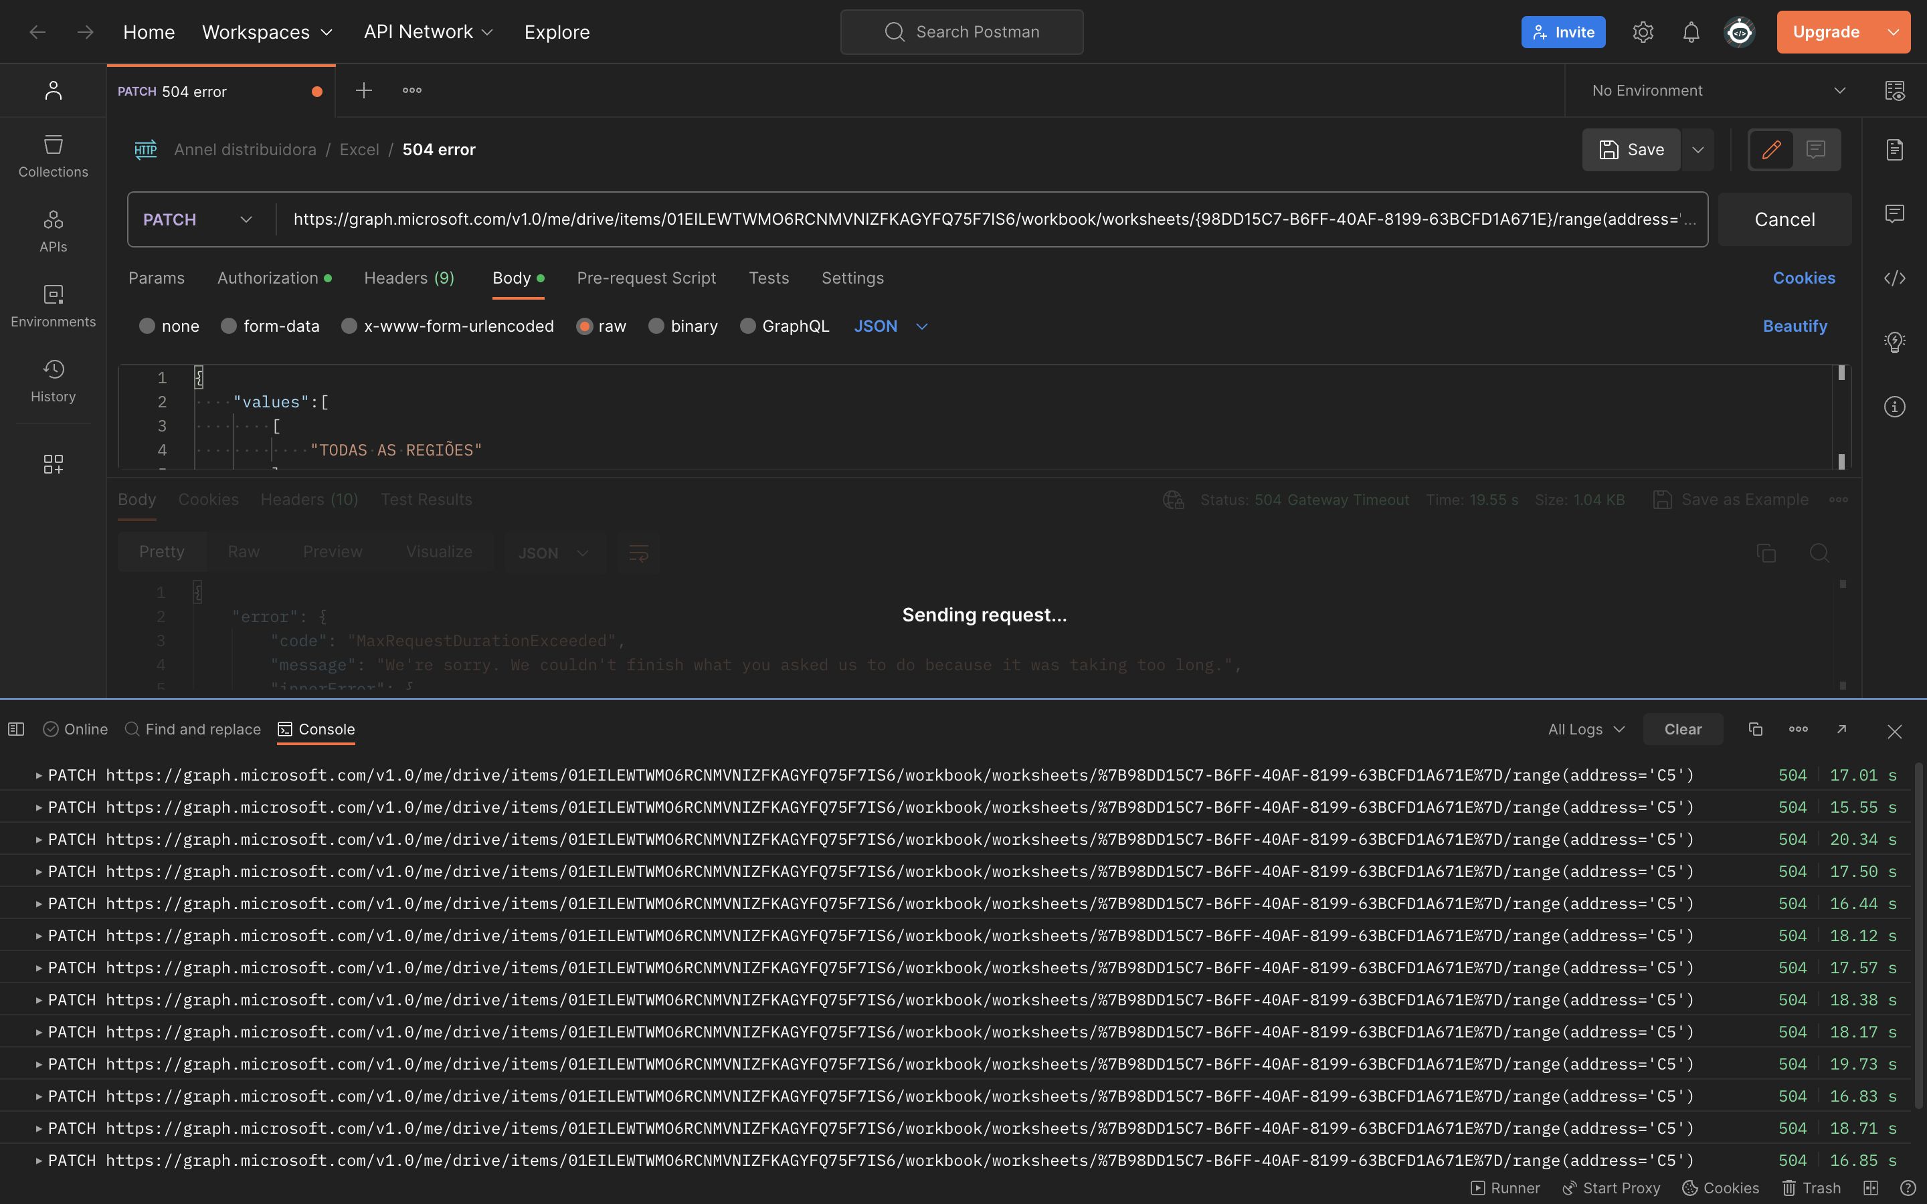Switch to the Tests tab

tap(768, 278)
